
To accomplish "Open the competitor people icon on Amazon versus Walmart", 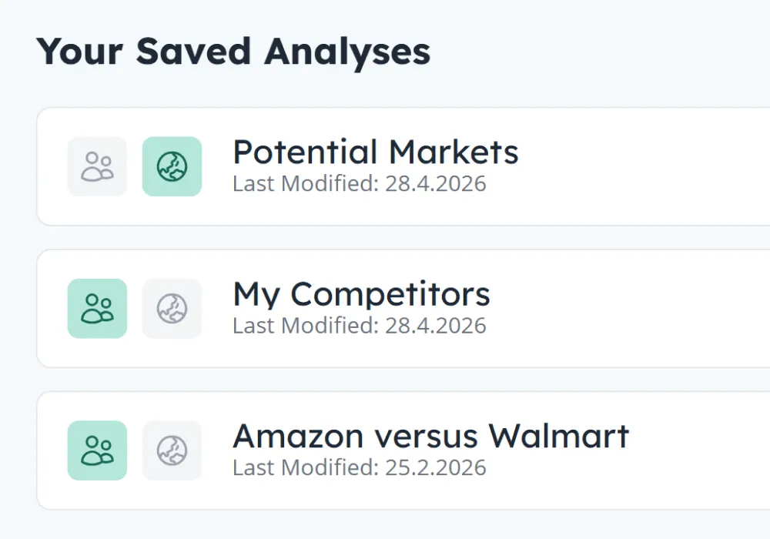I will [96, 450].
